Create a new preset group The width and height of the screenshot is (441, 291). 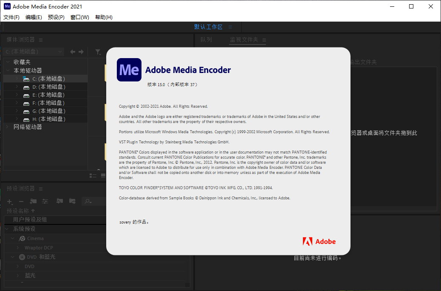coord(33,201)
